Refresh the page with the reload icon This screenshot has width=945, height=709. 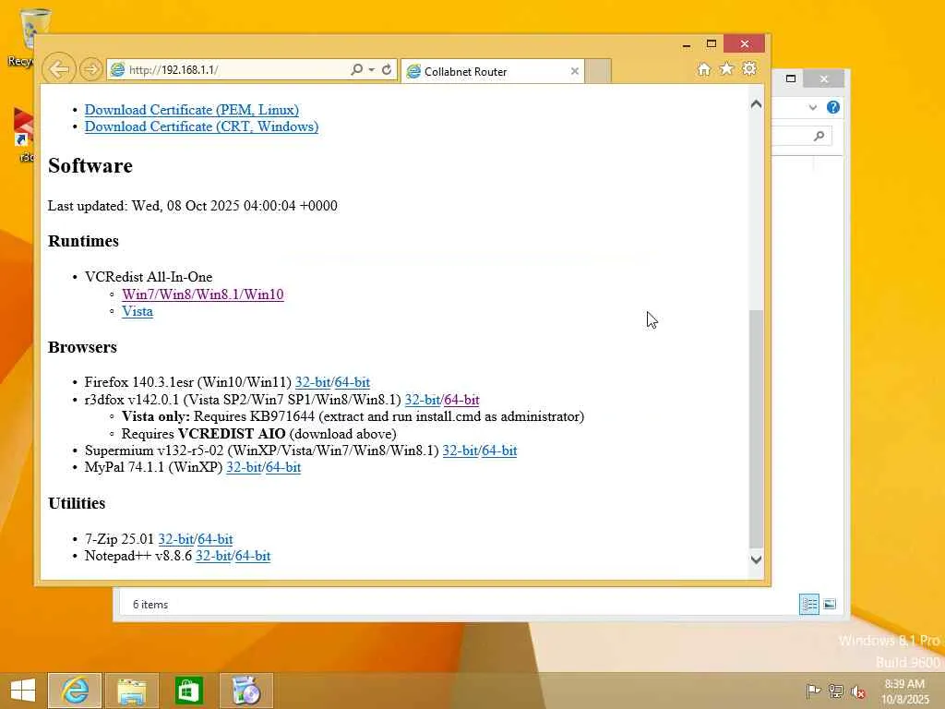pyautogui.click(x=387, y=70)
